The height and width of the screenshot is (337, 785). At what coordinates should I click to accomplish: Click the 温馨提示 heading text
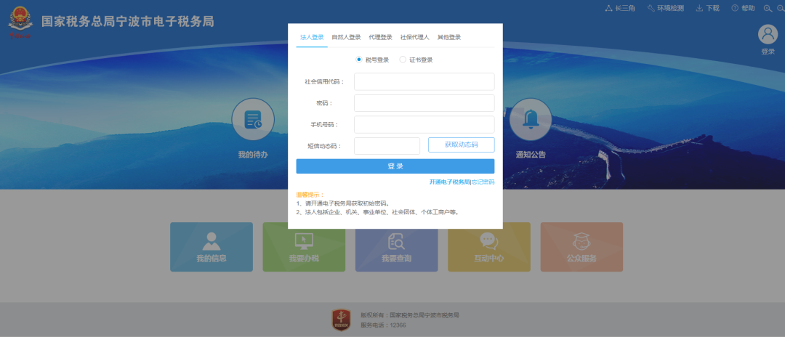coord(310,195)
